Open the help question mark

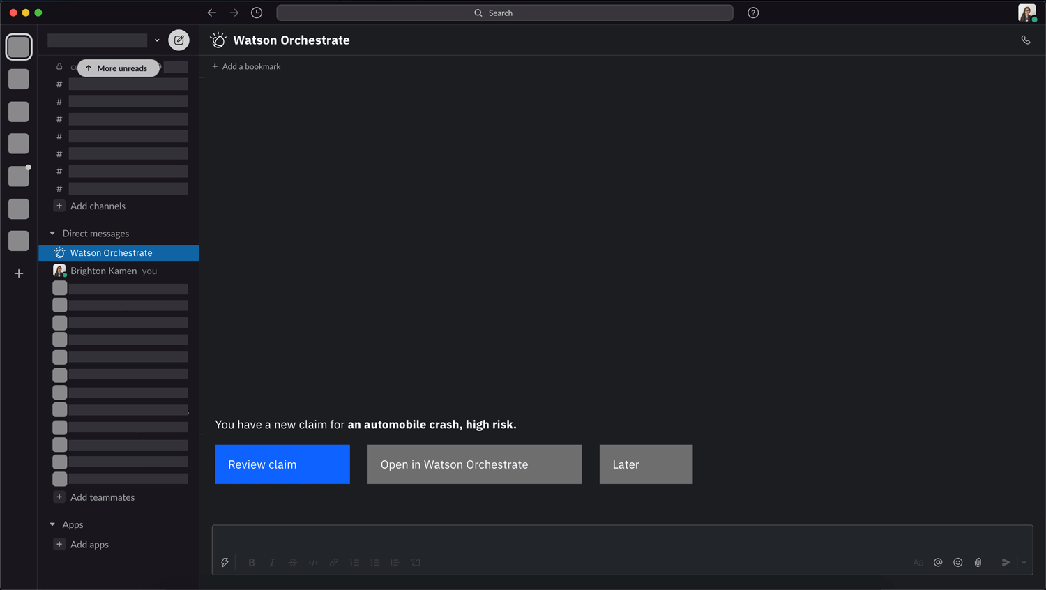point(753,13)
